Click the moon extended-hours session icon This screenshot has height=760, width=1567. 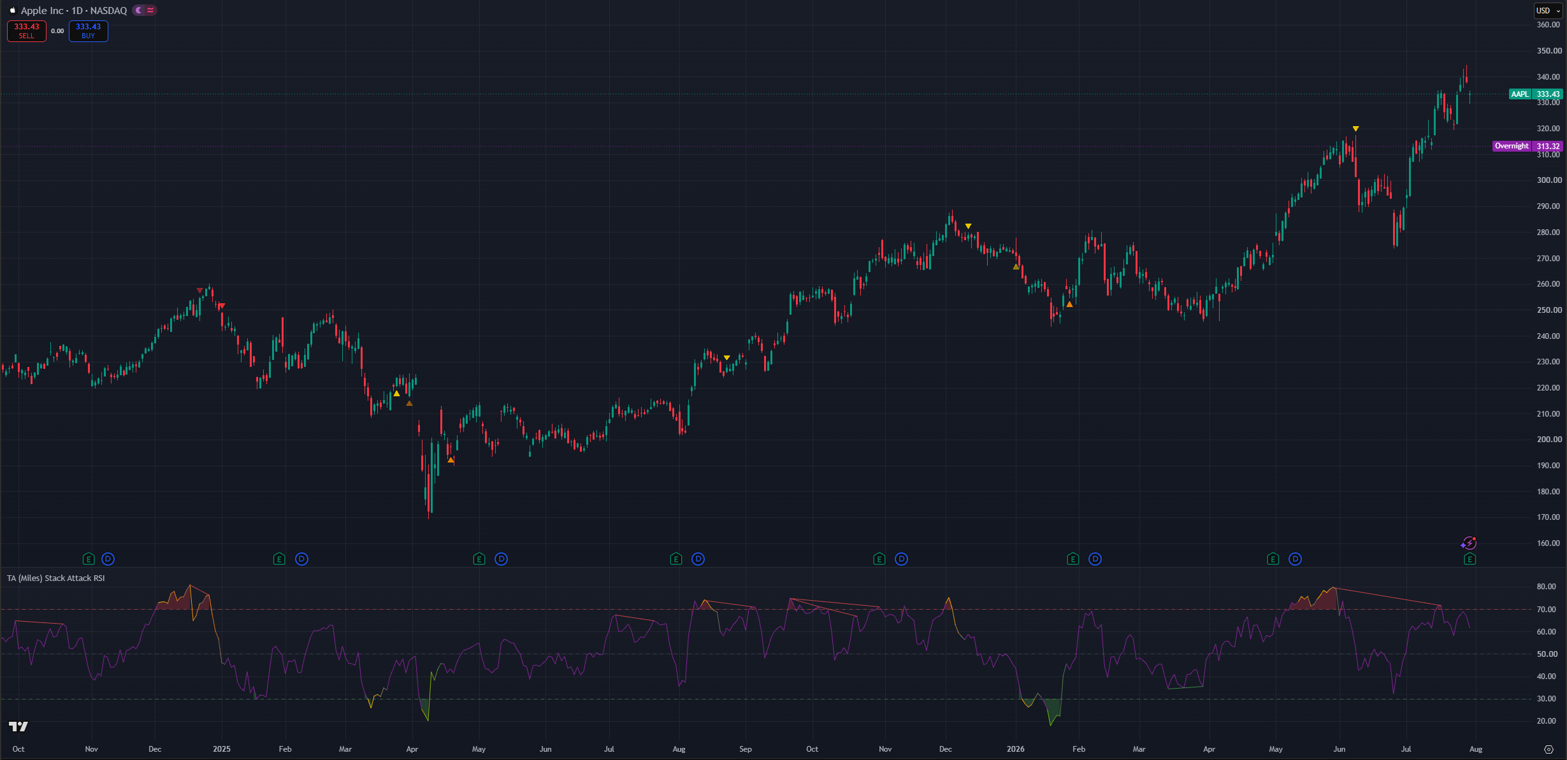(139, 10)
